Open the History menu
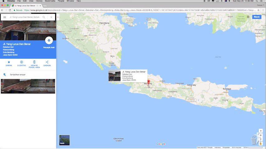This screenshot has height=149, width=266. point(39,1)
